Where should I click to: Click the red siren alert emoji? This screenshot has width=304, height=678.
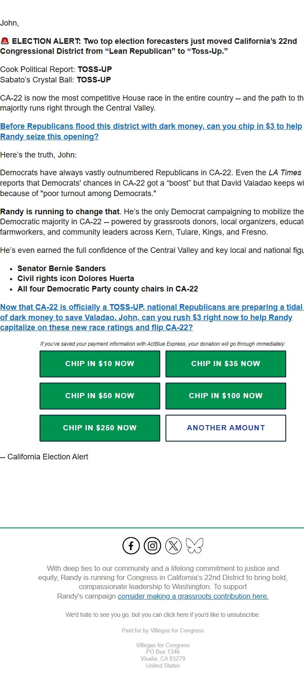(x=6, y=40)
